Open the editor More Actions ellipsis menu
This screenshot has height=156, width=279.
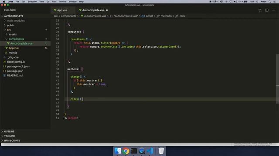coord(273,10)
